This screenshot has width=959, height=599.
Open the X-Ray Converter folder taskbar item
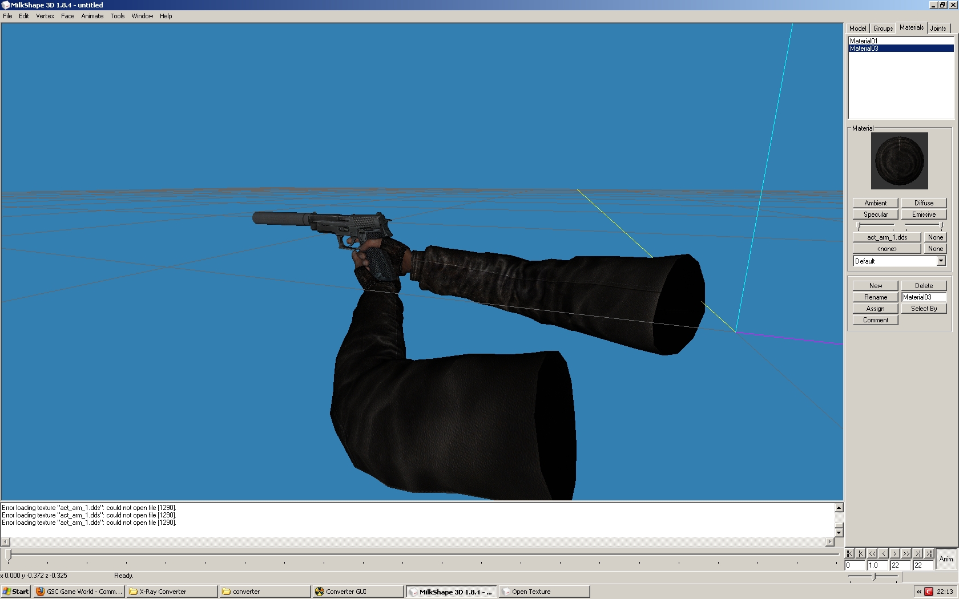pos(172,592)
